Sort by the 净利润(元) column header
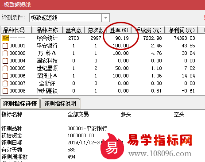This screenshot has width=205, height=162. click(182, 30)
